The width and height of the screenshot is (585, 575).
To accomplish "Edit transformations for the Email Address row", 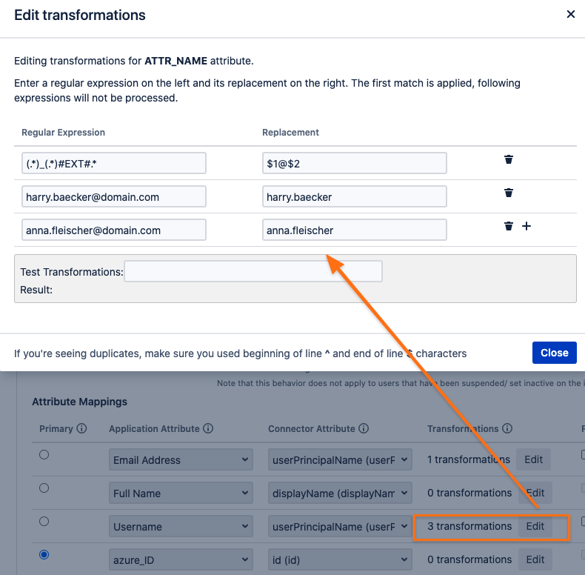I will (533, 459).
